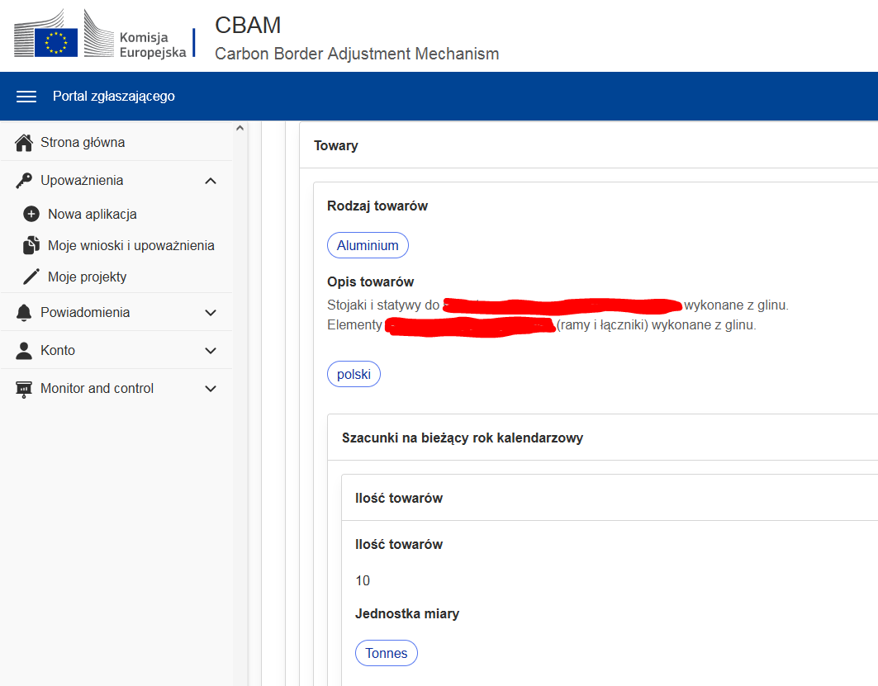Screen dimensions: 878x686
Task: Expand the Konto chevron
Action: click(211, 351)
